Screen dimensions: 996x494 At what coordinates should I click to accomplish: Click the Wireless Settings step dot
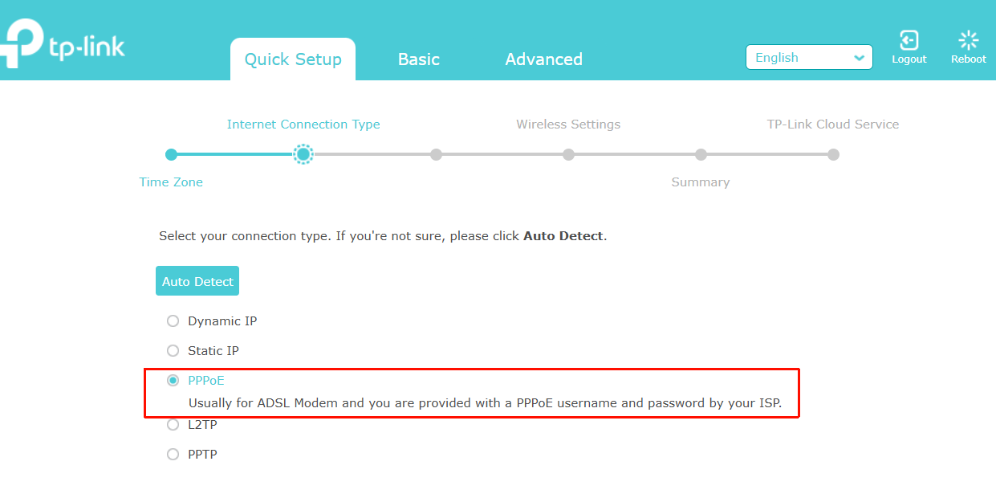tap(568, 154)
